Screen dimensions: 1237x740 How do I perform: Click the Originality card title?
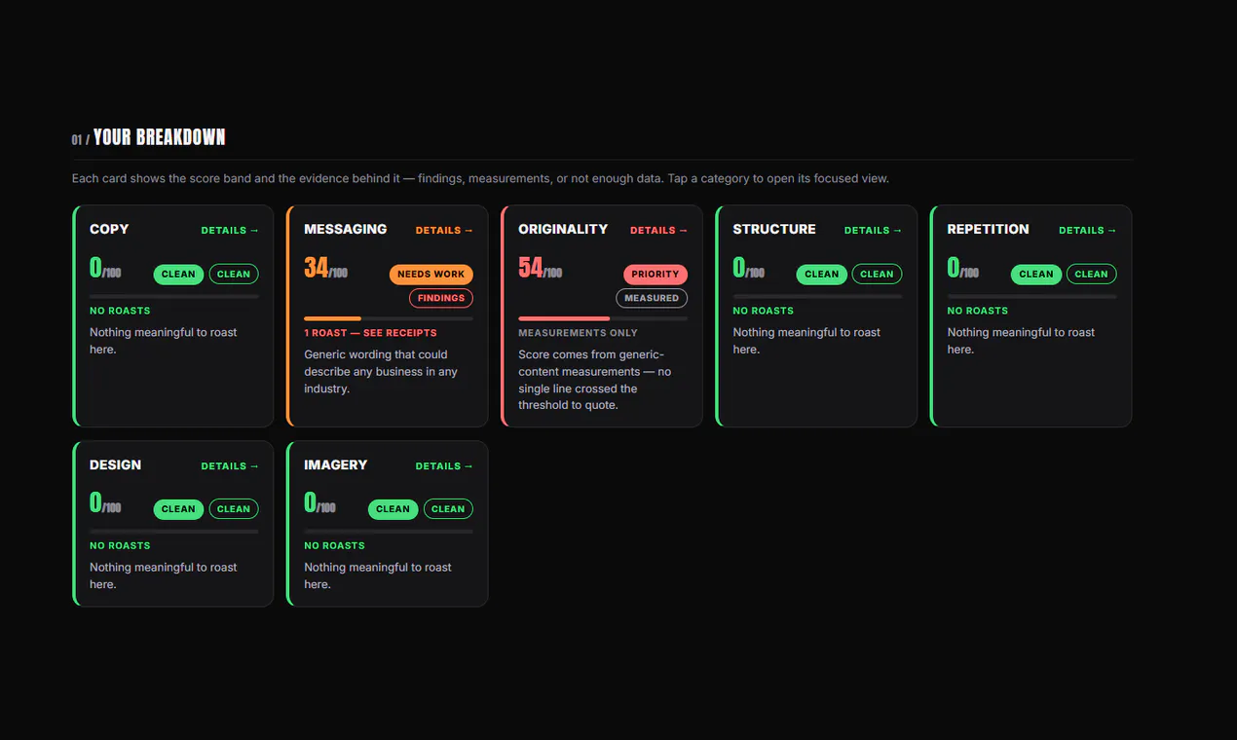point(563,230)
